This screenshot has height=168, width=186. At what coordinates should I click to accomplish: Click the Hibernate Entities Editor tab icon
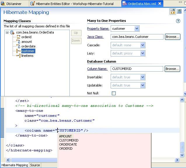32,3
